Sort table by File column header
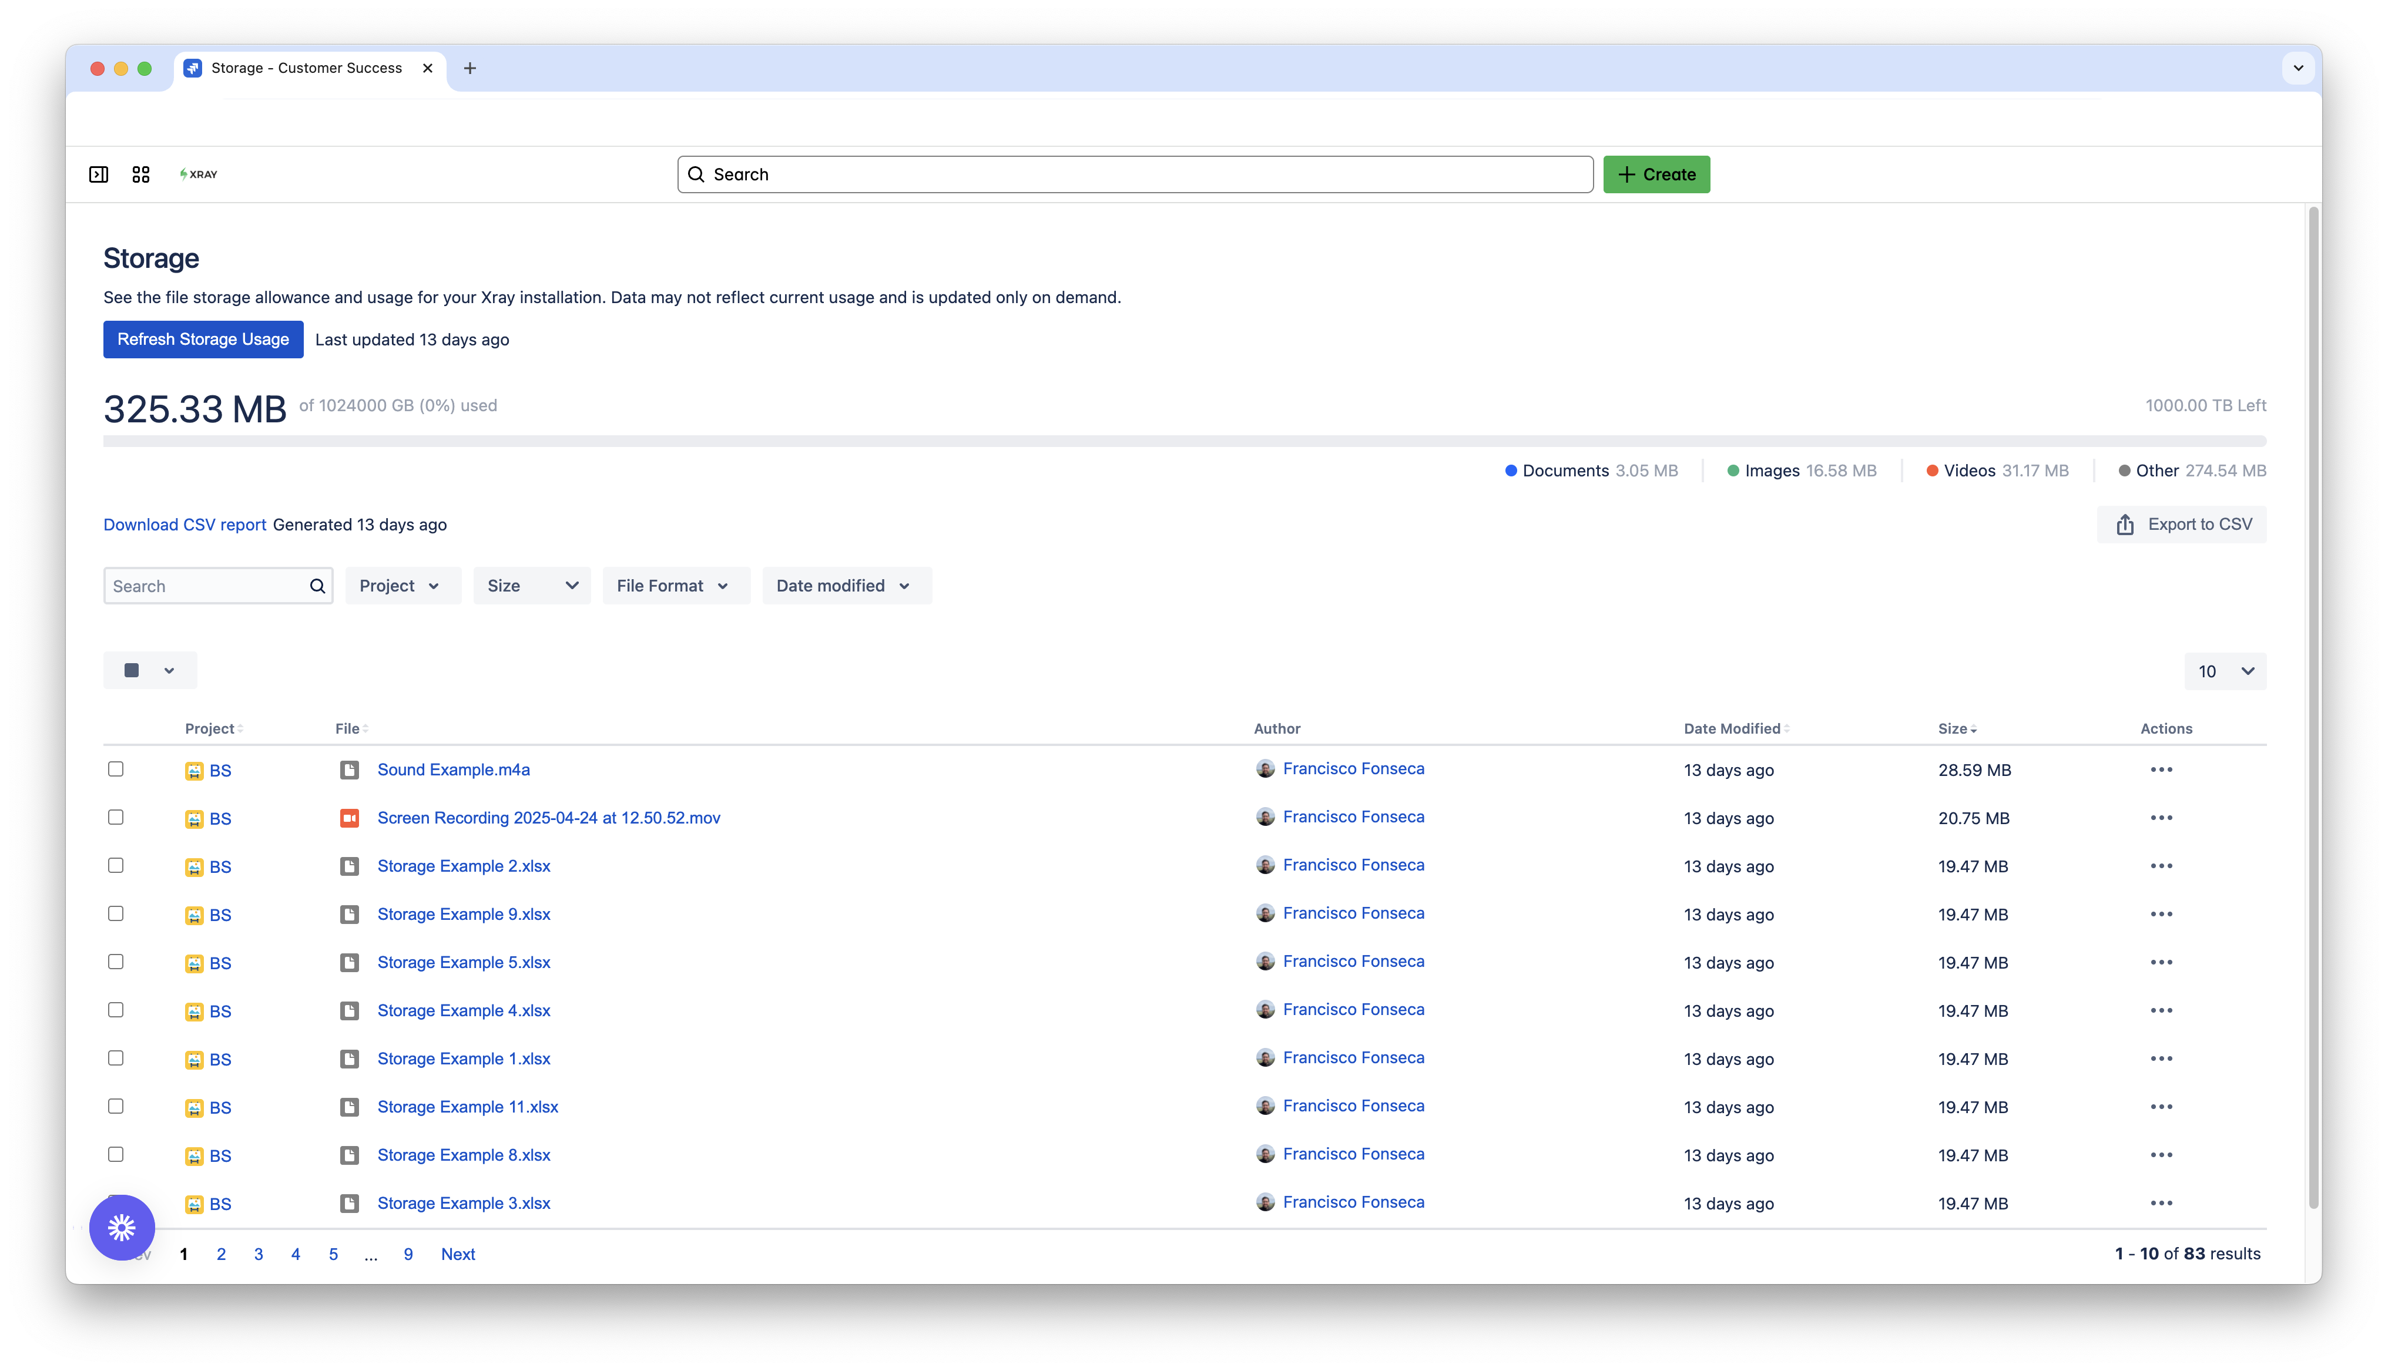This screenshot has height=1371, width=2388. point(351,729)
